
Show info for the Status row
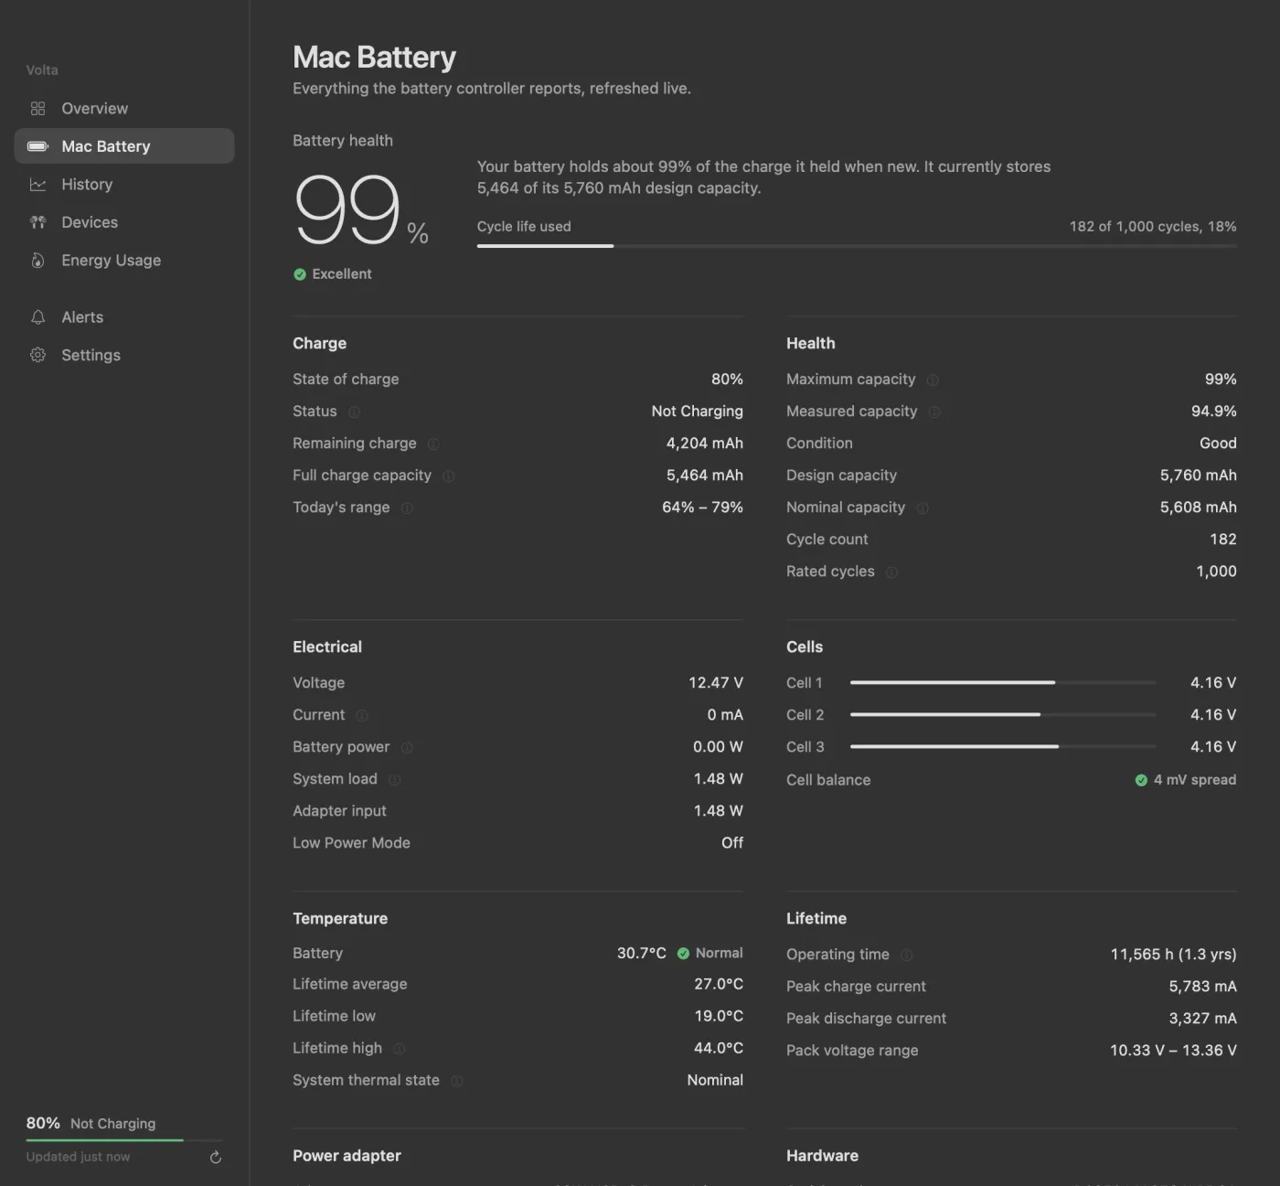(x=355, y=412)
